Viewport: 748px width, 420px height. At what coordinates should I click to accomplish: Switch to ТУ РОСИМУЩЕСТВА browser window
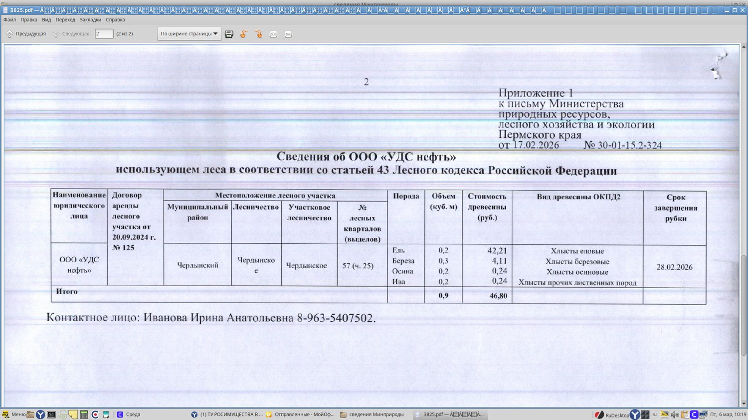227,415
